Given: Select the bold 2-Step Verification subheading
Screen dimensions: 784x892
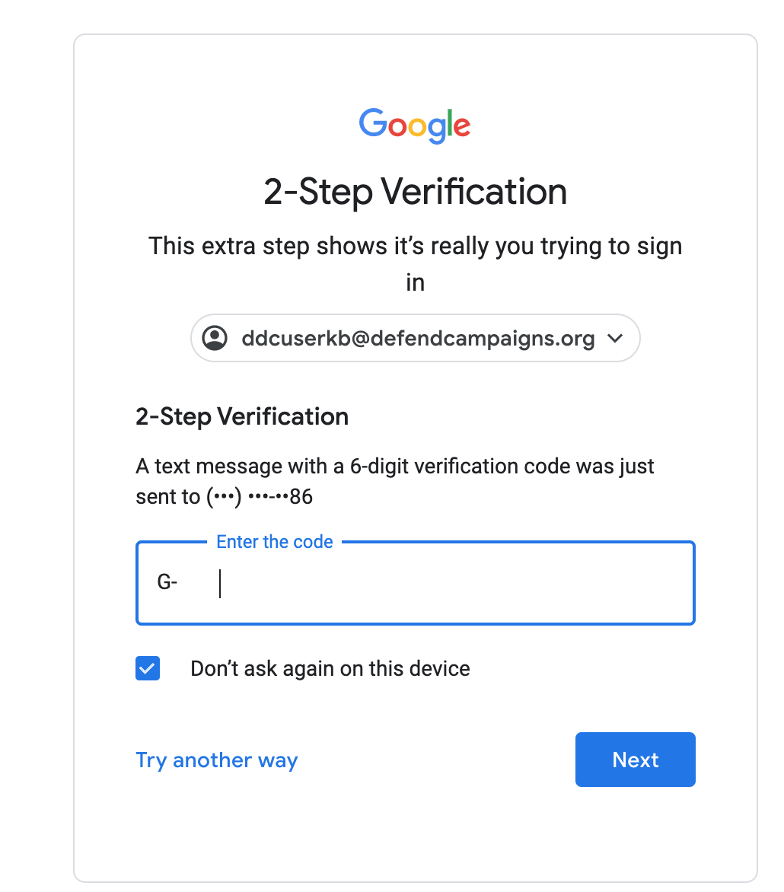Looking at the screenshot, I should (x=242, y=416).
